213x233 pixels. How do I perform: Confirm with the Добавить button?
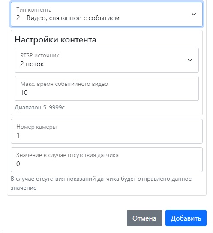coord(186,218)
